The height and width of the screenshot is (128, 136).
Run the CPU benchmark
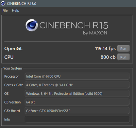pyautogui.click(x=123, y=57)
